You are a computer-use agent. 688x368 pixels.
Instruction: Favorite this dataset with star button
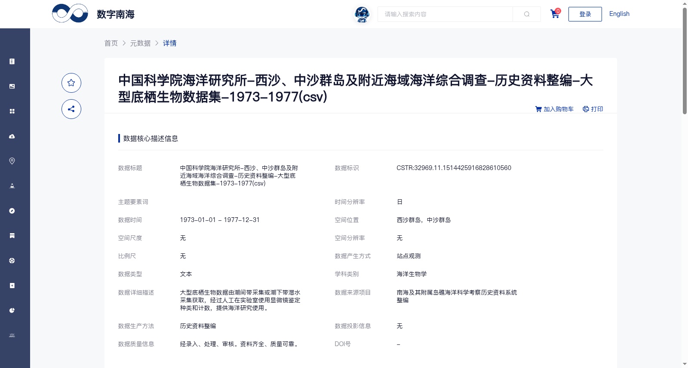pos(71,83)
